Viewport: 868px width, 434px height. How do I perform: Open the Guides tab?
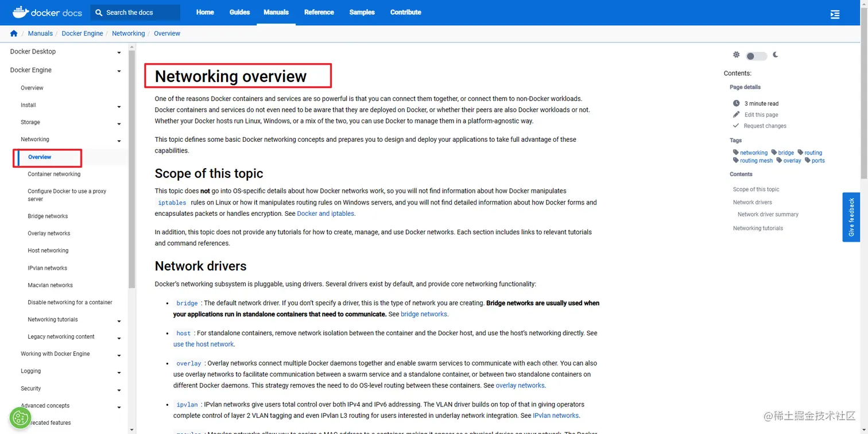239,12
